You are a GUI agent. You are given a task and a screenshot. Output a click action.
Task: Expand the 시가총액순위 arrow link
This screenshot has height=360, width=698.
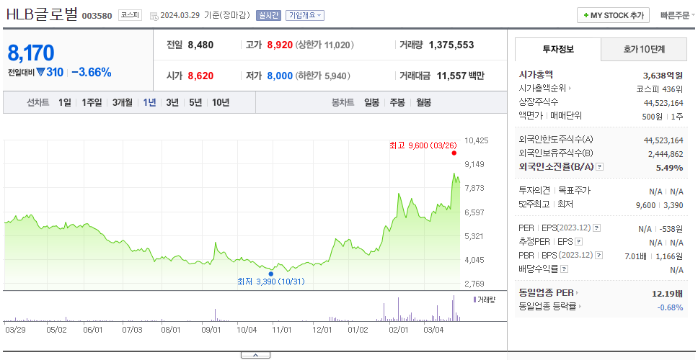[x=545, y=89]
